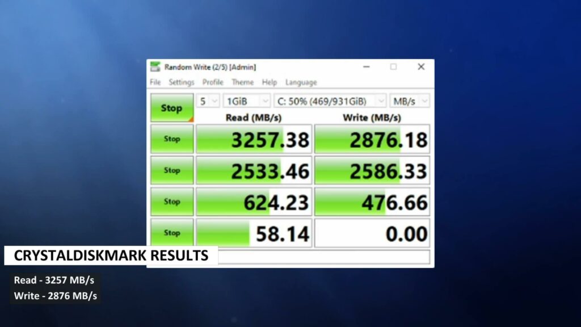
Task: Click the 2876.18 write result
Action: tap(372, 139)
